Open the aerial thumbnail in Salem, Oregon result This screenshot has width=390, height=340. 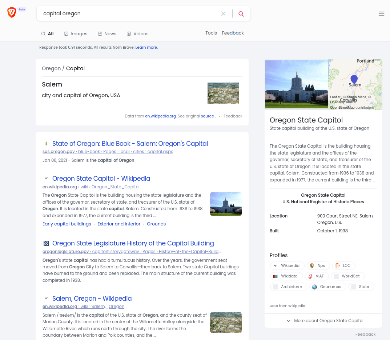tap(226, 323)
